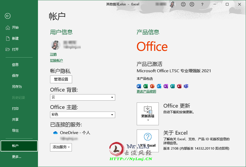The image size is (246, 167).
Task: Expand the 更新选项 update options button
Action: tap(148, 114)
